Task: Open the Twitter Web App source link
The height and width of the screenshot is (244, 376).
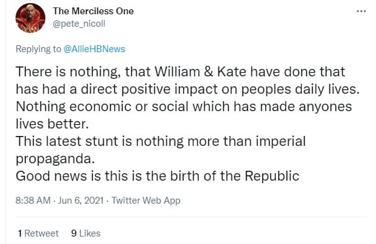Action: pos(146,201)
